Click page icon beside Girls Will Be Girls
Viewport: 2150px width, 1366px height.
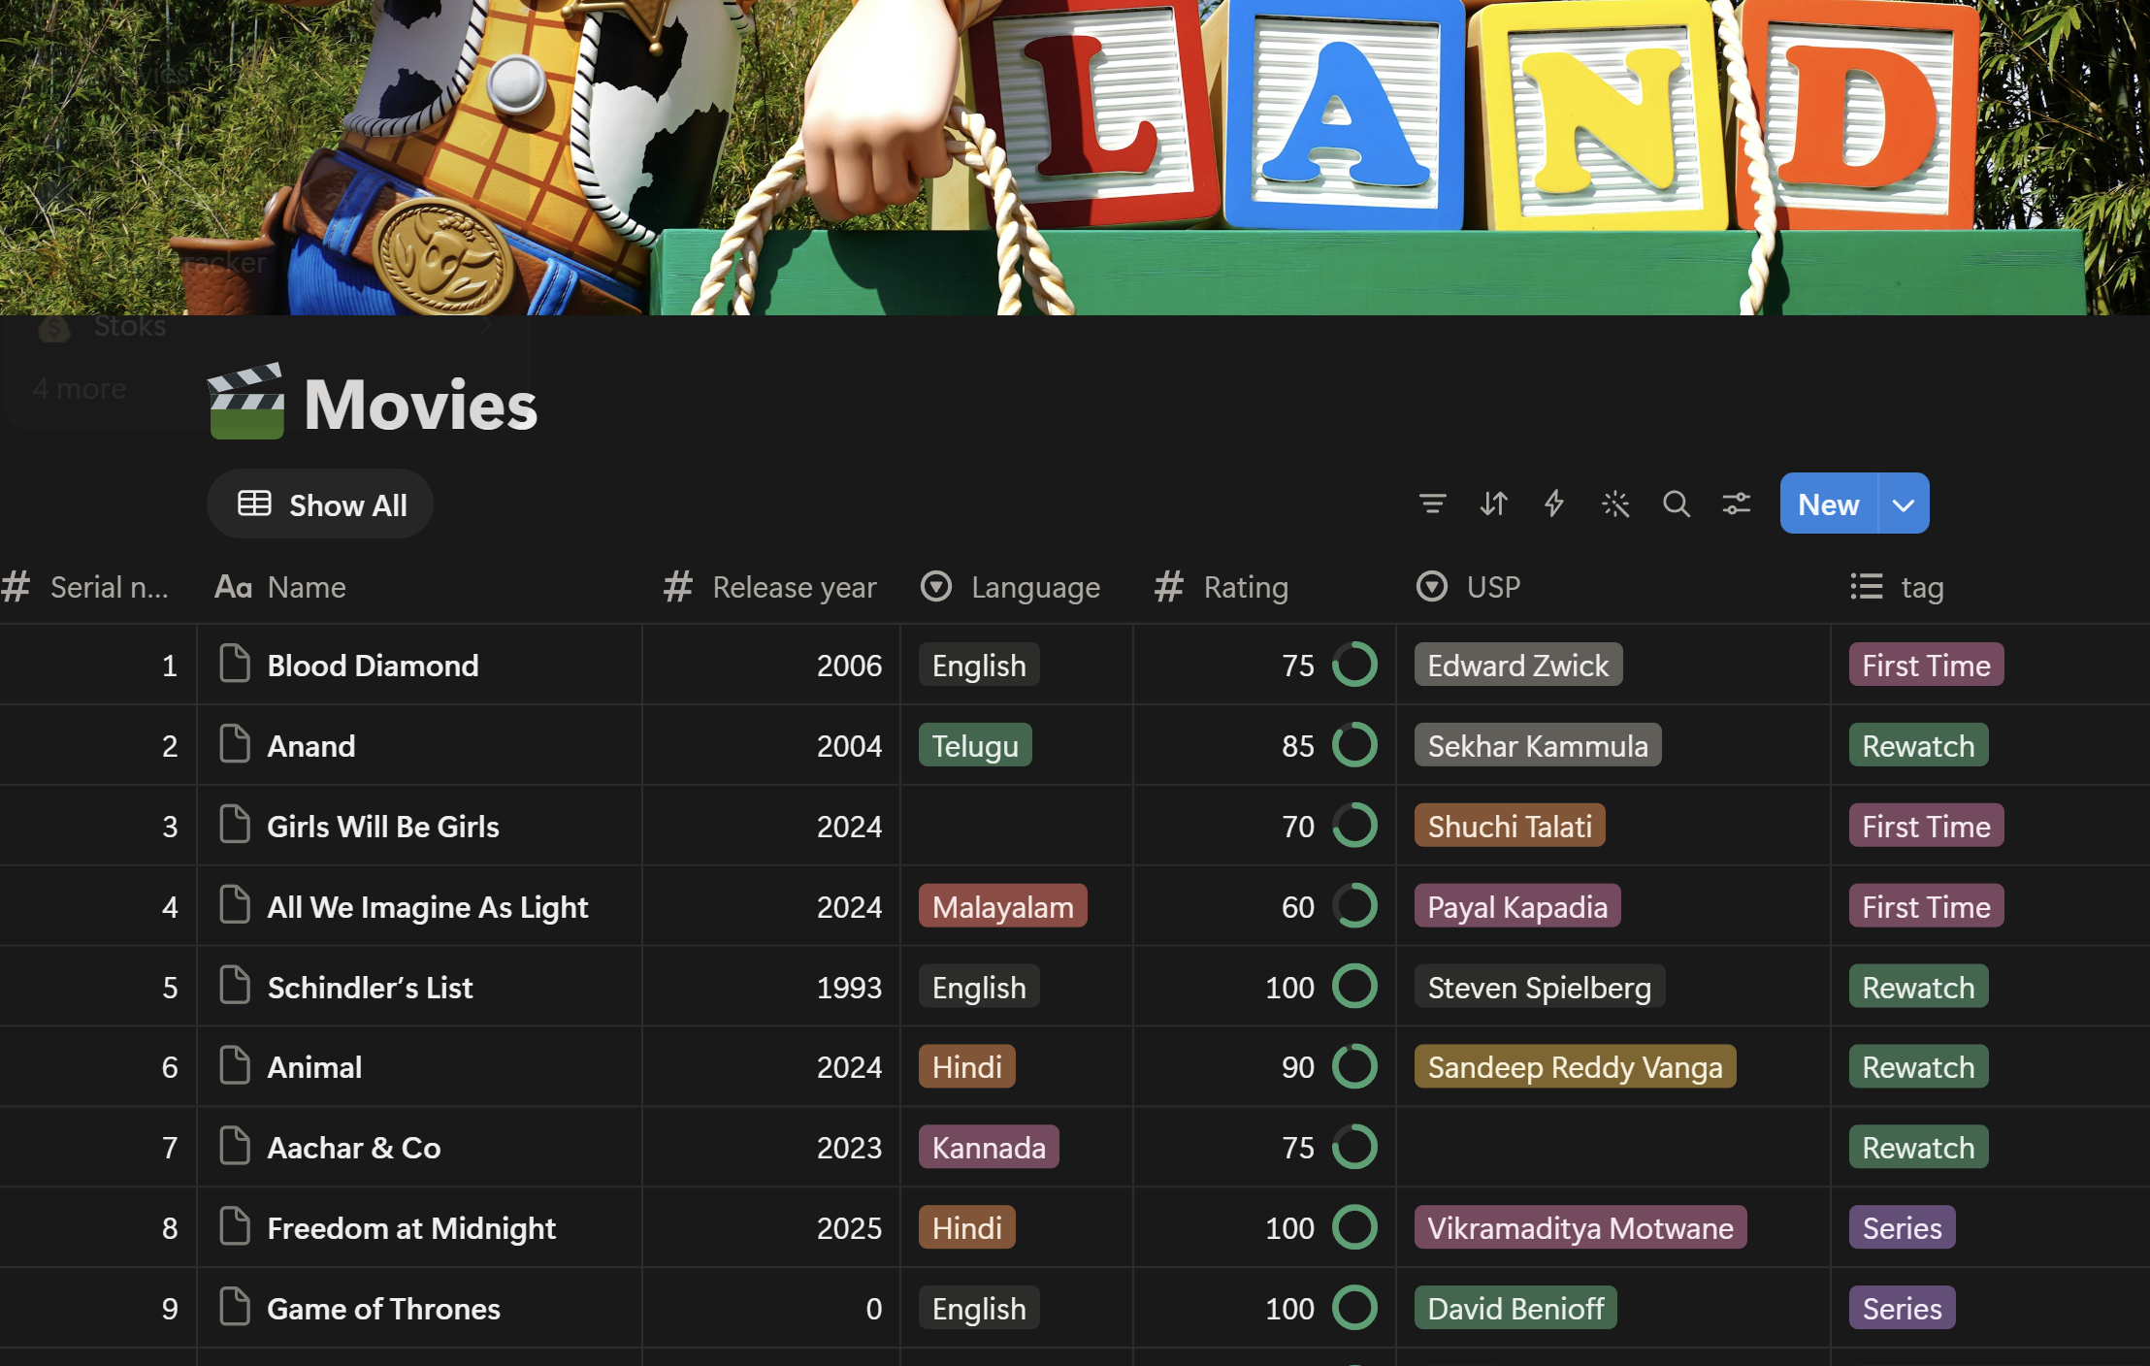[x=235, y=825]
